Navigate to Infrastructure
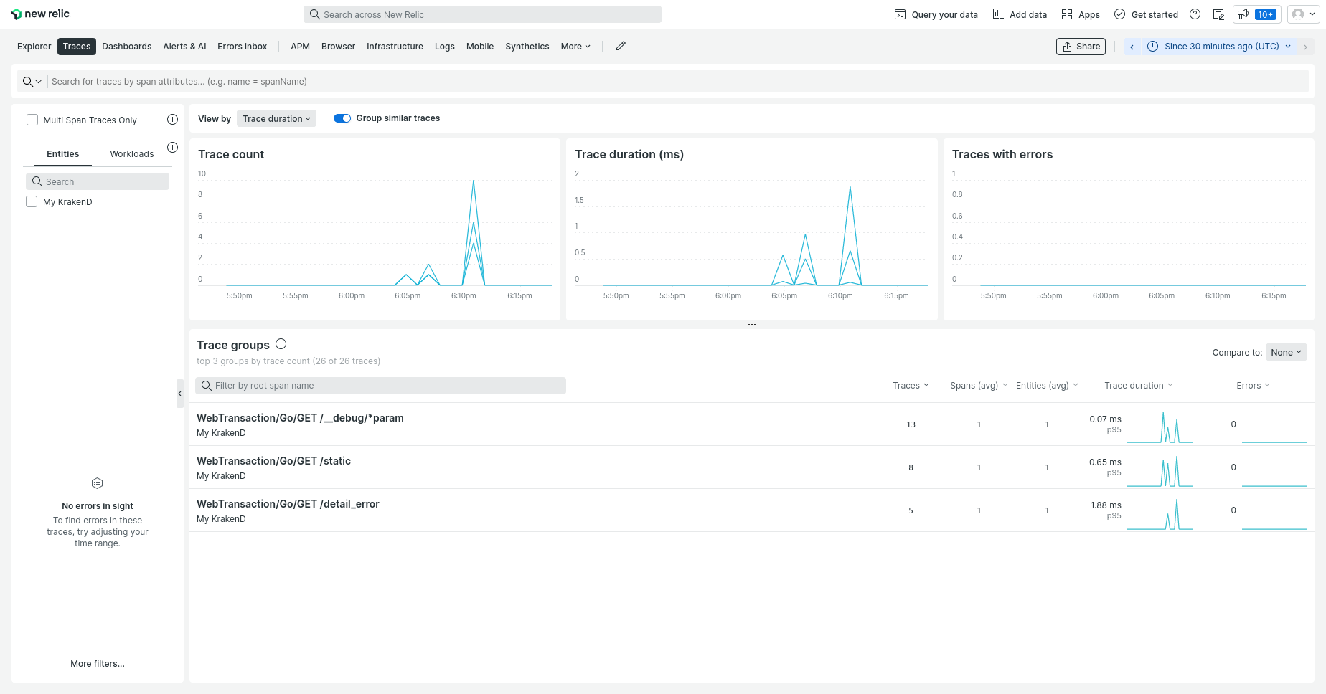This screenshot has height=694, width=1326. [395, 47]
